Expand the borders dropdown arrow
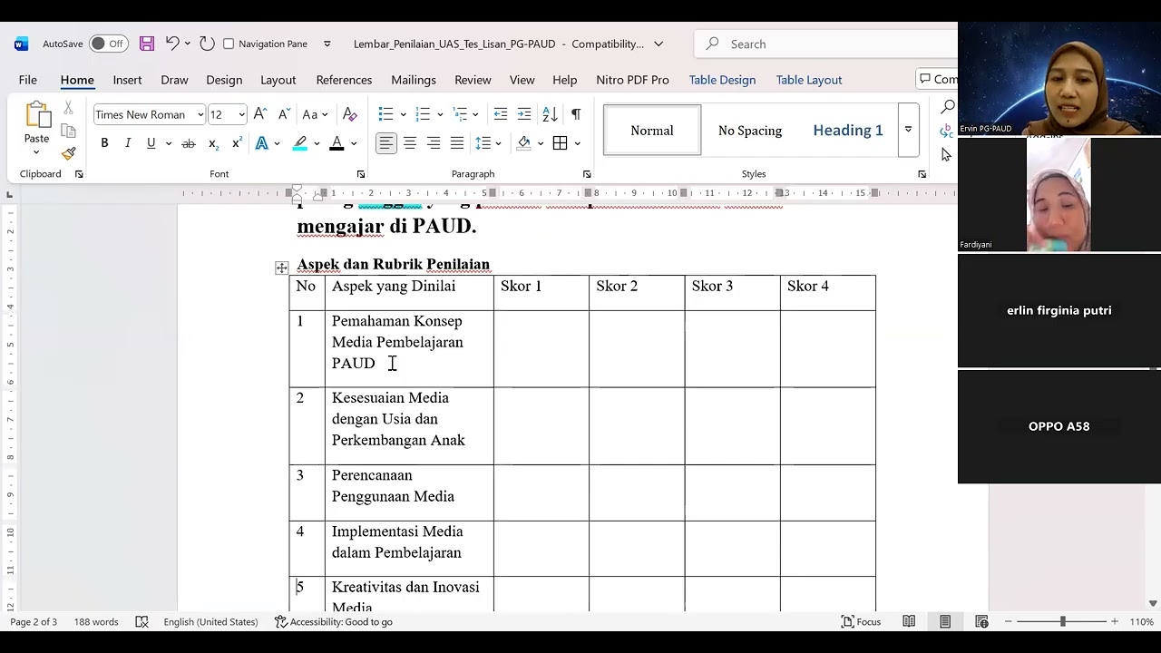 tap(577, 143)
